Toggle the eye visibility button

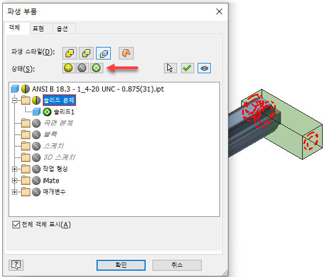(x=204, y=68)
